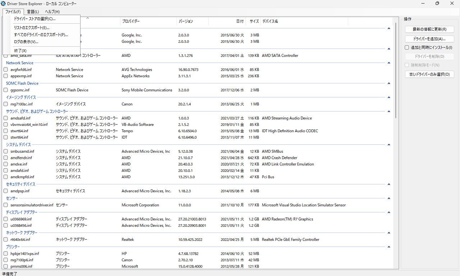Collapse the ネットワーク アダプター group chevron

[389, 233]
